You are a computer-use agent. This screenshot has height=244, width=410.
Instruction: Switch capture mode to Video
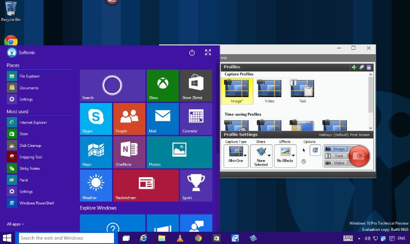coord(336,163)
